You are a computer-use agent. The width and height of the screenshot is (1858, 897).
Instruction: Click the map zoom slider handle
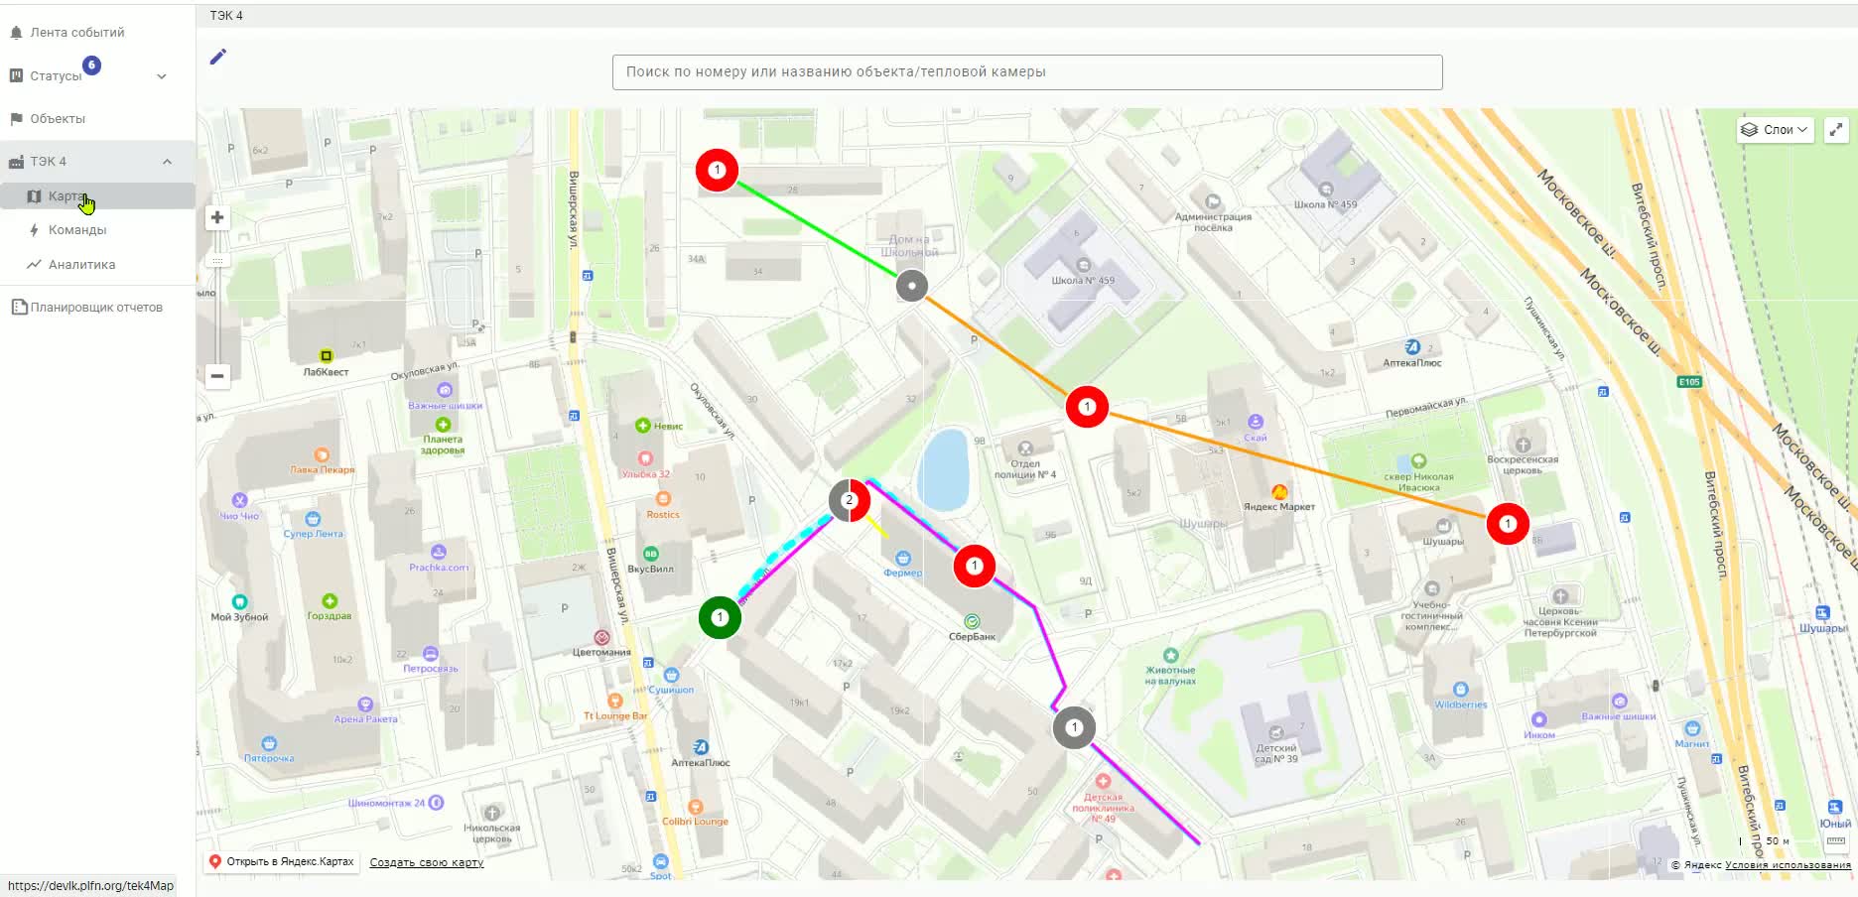(217, 261)
